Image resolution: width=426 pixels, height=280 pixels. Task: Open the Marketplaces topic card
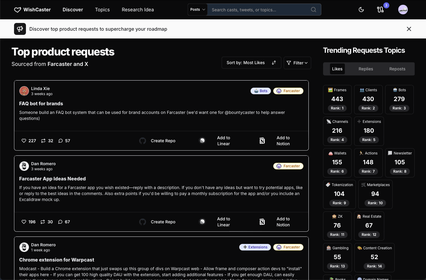(x=375, y=194)
